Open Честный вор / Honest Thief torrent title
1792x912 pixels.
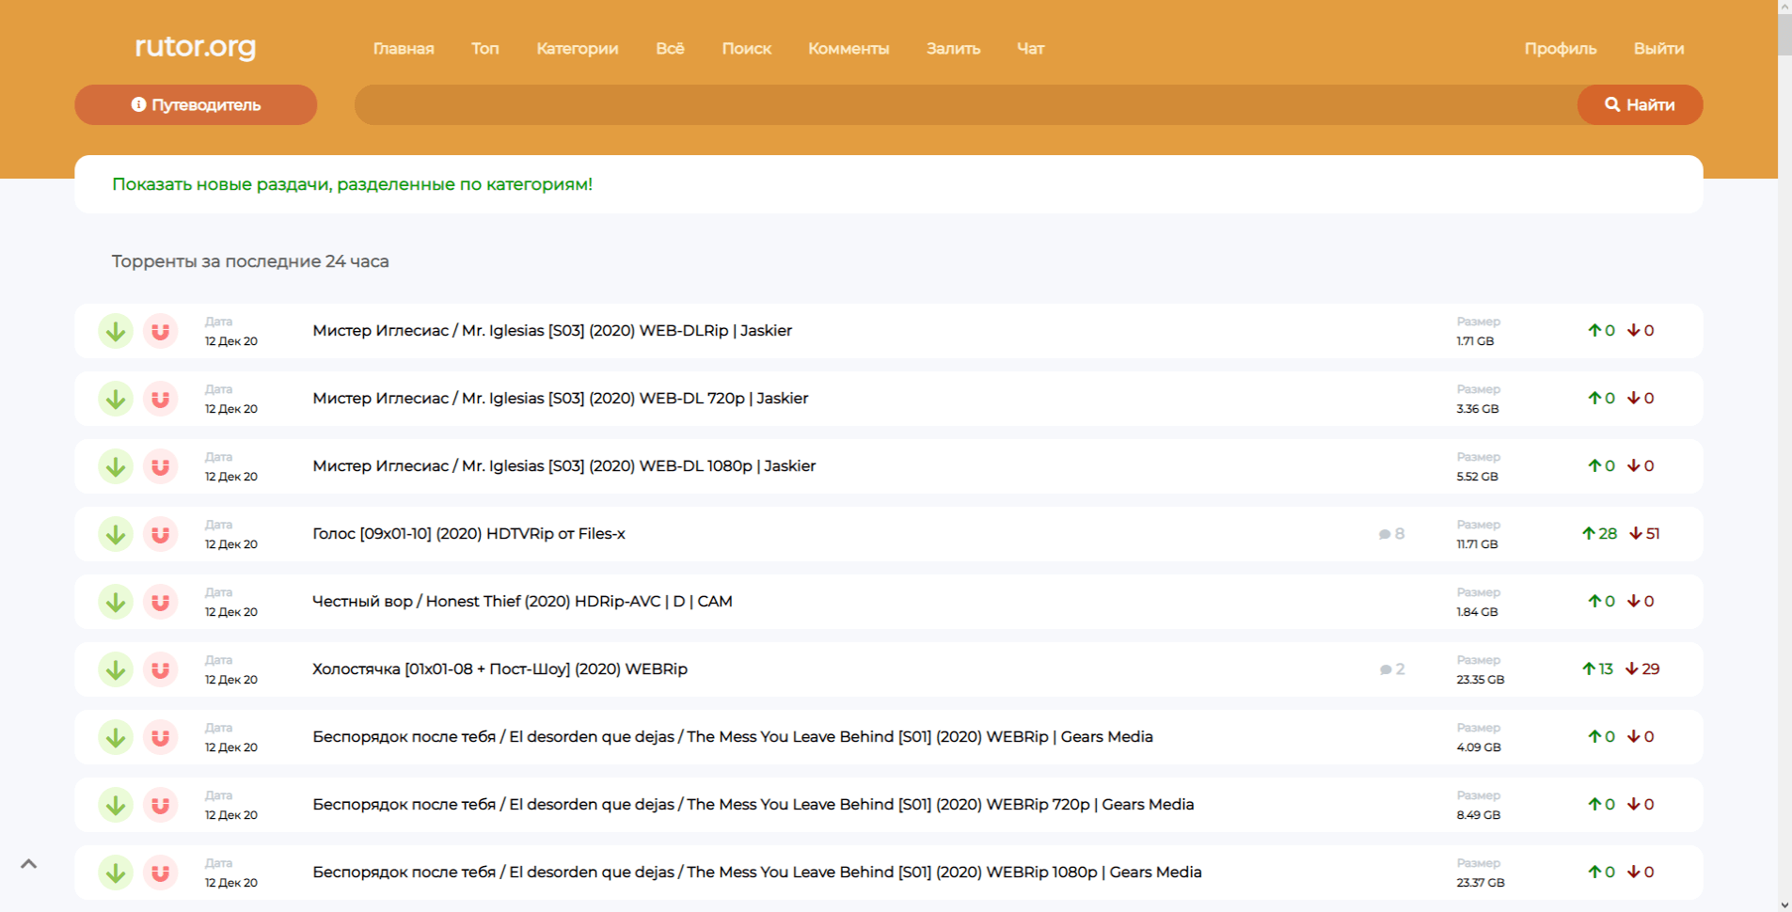coord(522,602)
